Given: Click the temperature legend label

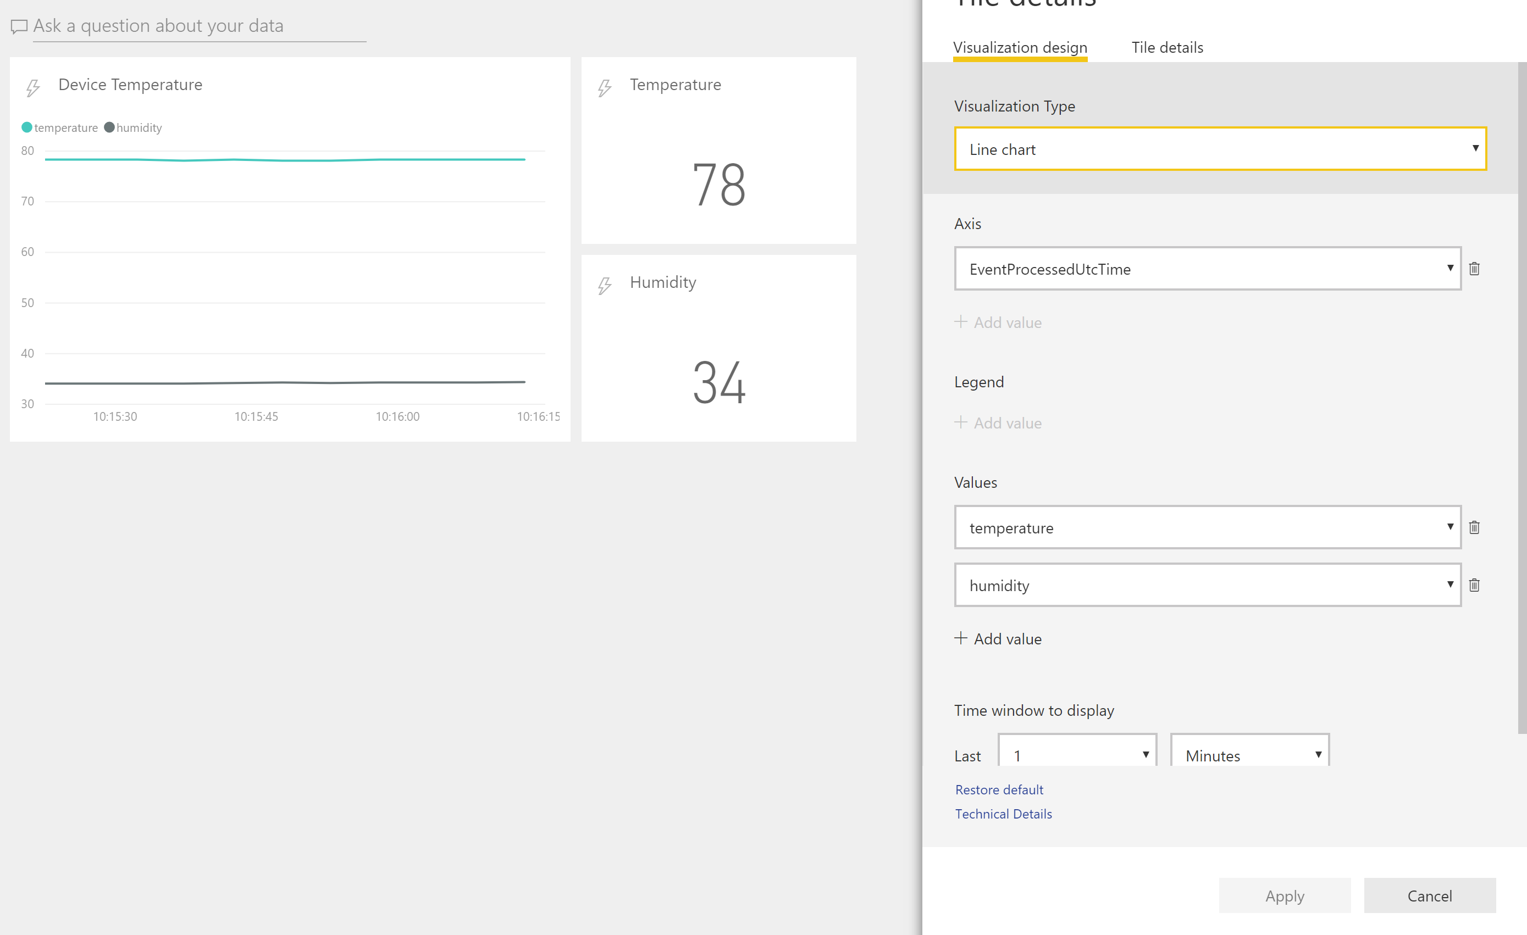Looking at the screenshot, I should point(66,127).
